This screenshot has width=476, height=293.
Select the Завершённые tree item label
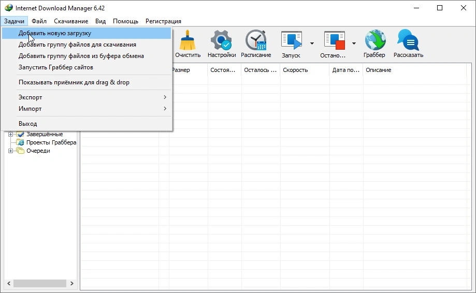(x=45, y=134)
